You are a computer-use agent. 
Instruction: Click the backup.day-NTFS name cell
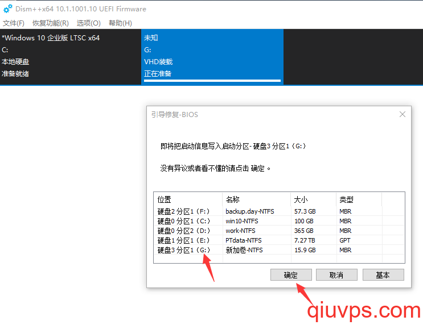click(250, 211)
